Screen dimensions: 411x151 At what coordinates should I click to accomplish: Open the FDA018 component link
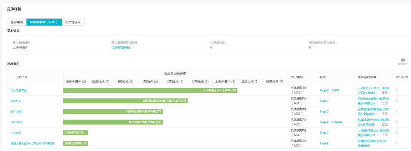[x=16, y=133]
